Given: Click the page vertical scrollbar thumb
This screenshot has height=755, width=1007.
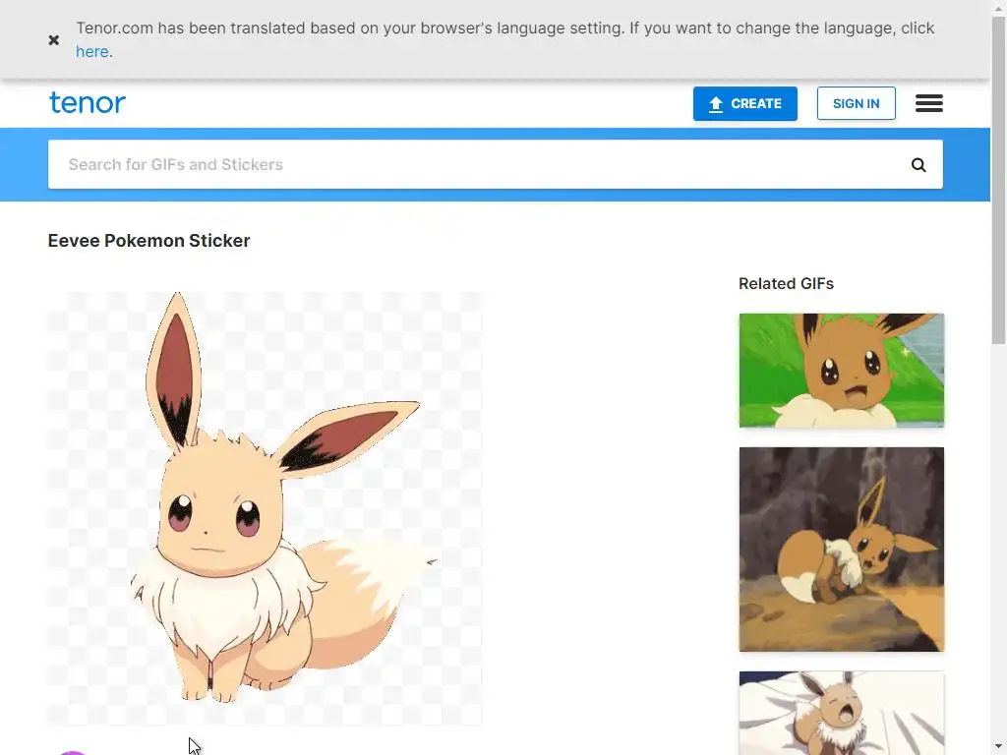Looking at the screenshot, I should pyautogui.click(x=999, y=180).
